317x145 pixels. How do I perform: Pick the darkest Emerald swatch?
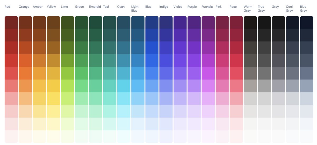[96, 22]
